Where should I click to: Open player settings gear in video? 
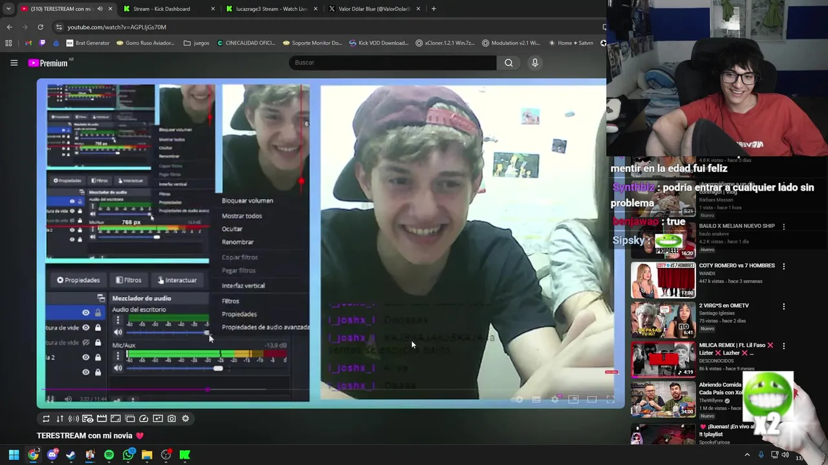(x=555, y=399)
